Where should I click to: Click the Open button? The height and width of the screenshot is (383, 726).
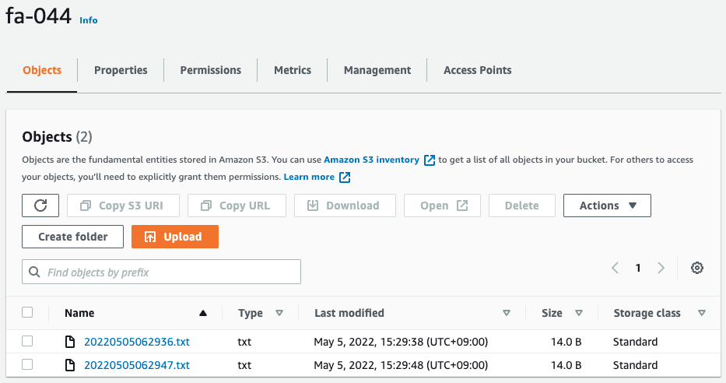coord(442,206)
